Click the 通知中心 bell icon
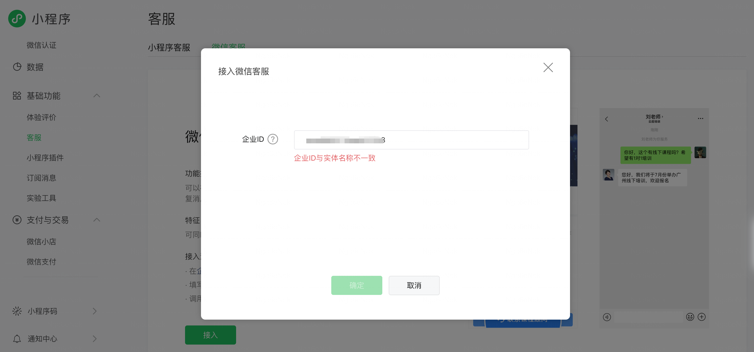Screen dimensions: 754x352 (x=17, y=338)
